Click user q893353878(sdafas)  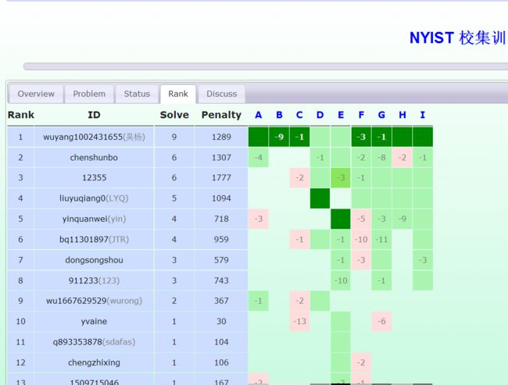point(94,342)
